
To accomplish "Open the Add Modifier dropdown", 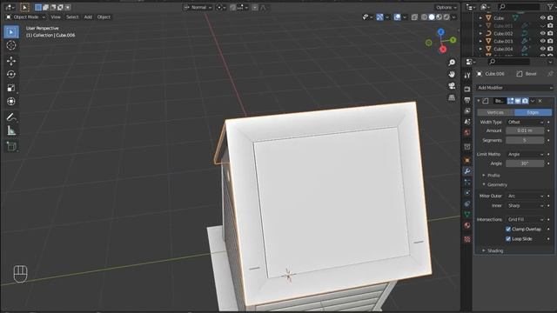I will click(x=514, y=88).
